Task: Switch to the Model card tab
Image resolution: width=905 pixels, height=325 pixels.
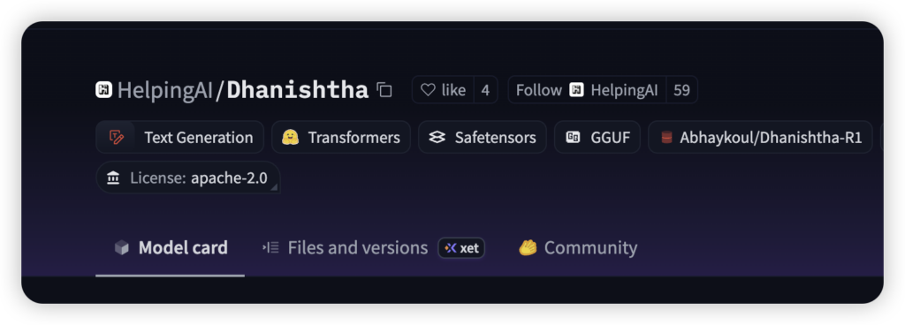Action: (171, 248)
